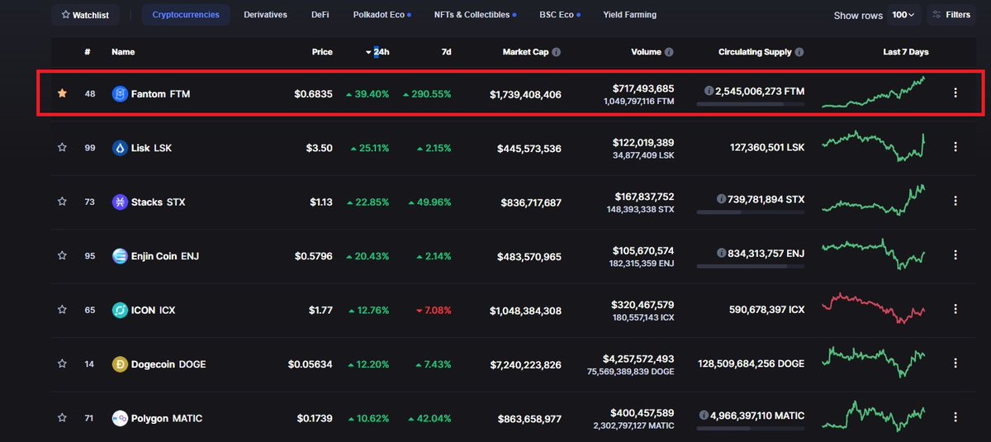Screen dimensions: 991x442
Task: Open the three-dot menu for ICON
Action: click(x=955, y=309)
